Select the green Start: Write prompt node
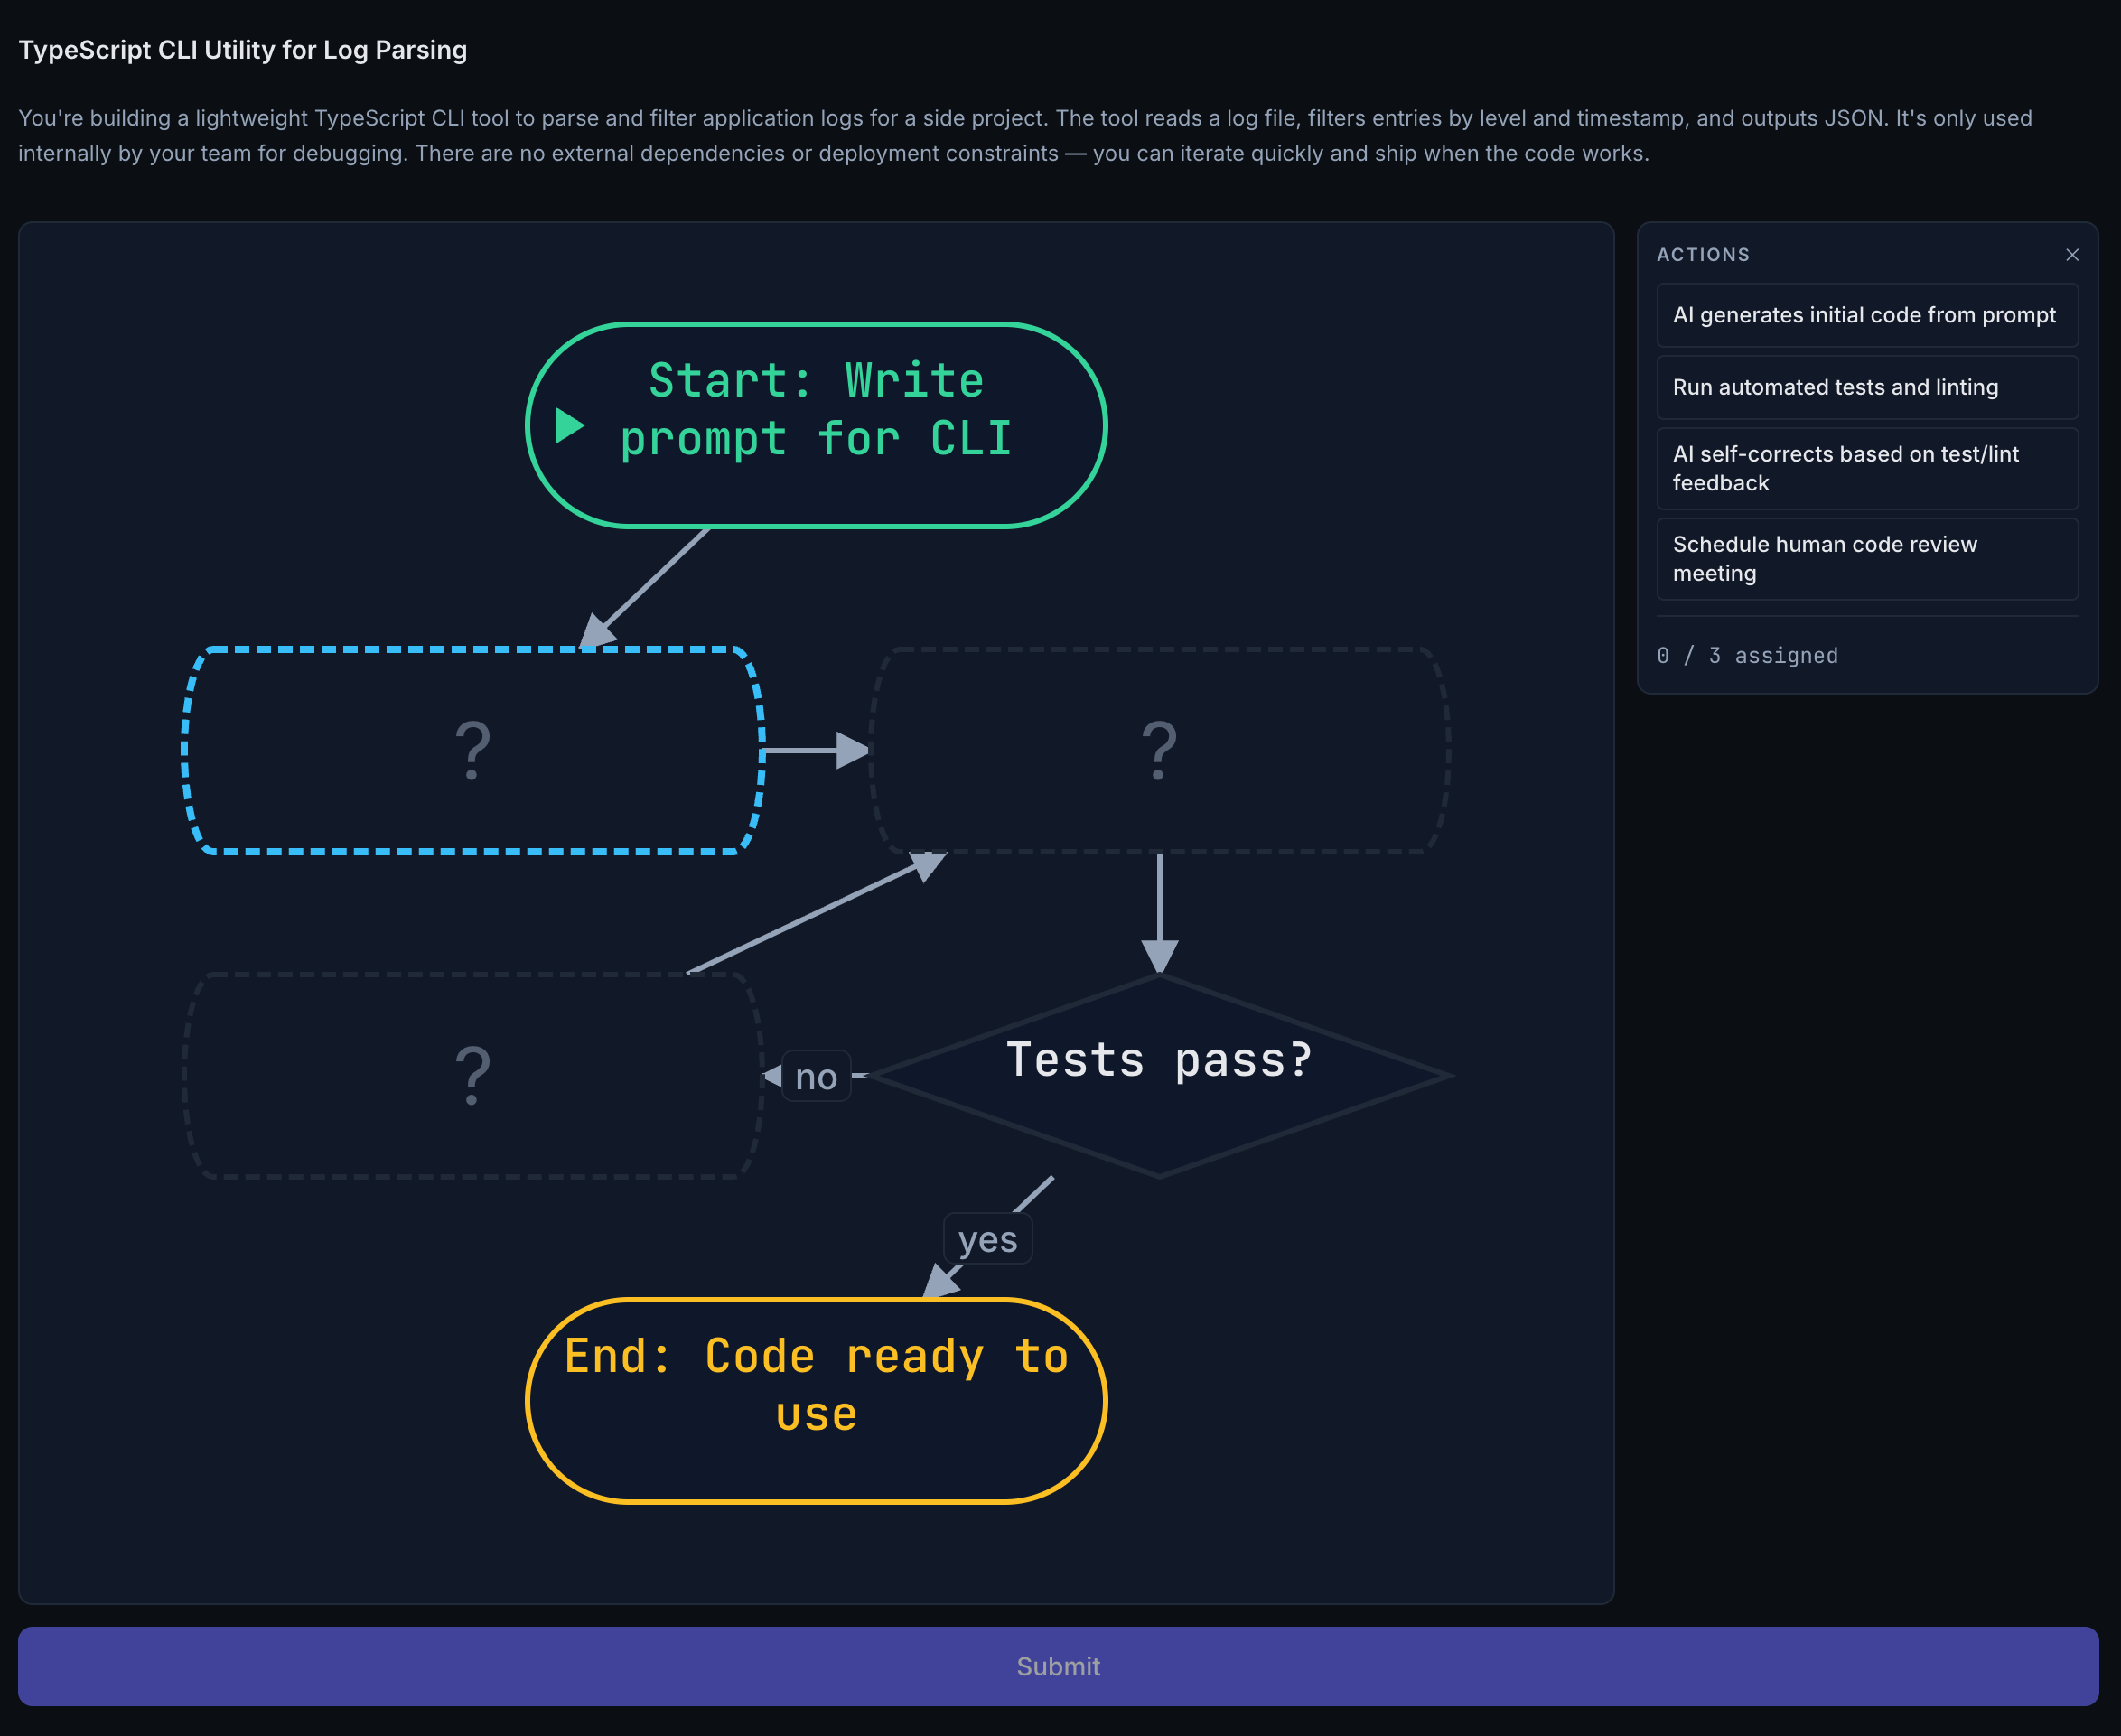2121x1736 pixels. (815, 410)
